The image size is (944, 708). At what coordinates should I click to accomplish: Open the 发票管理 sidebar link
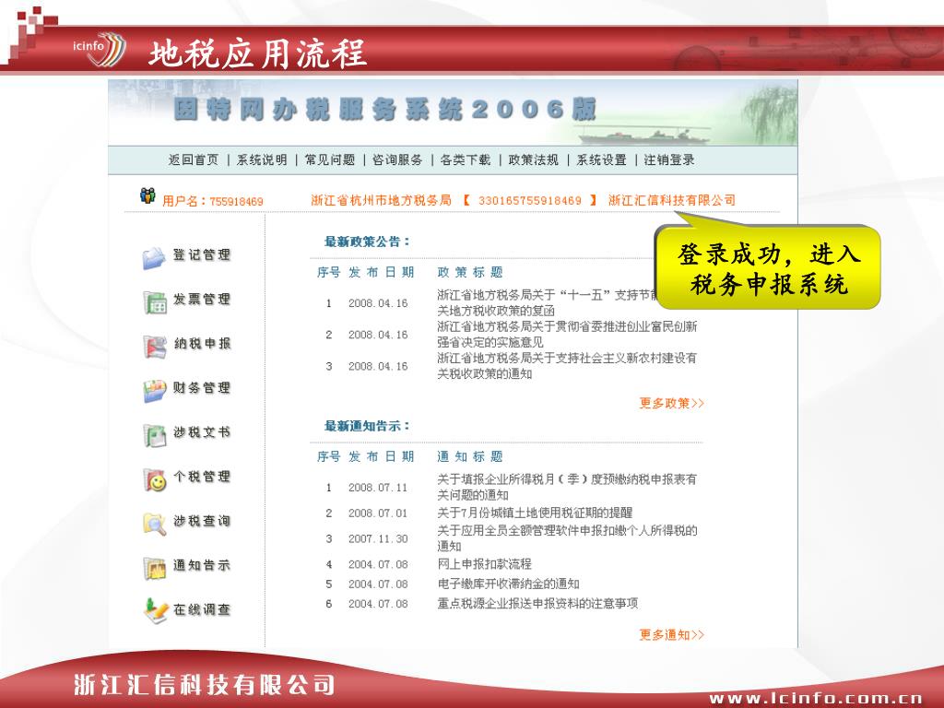coord(202,300)
